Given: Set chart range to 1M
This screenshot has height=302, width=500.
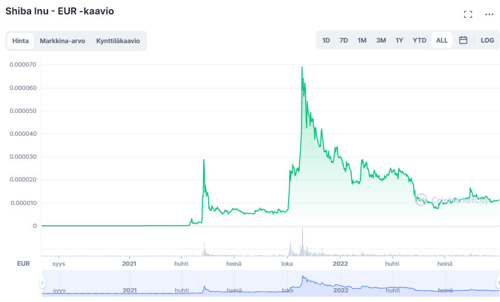Looking at the screenshot, I should pyautogui.click(x=362, y=40).
